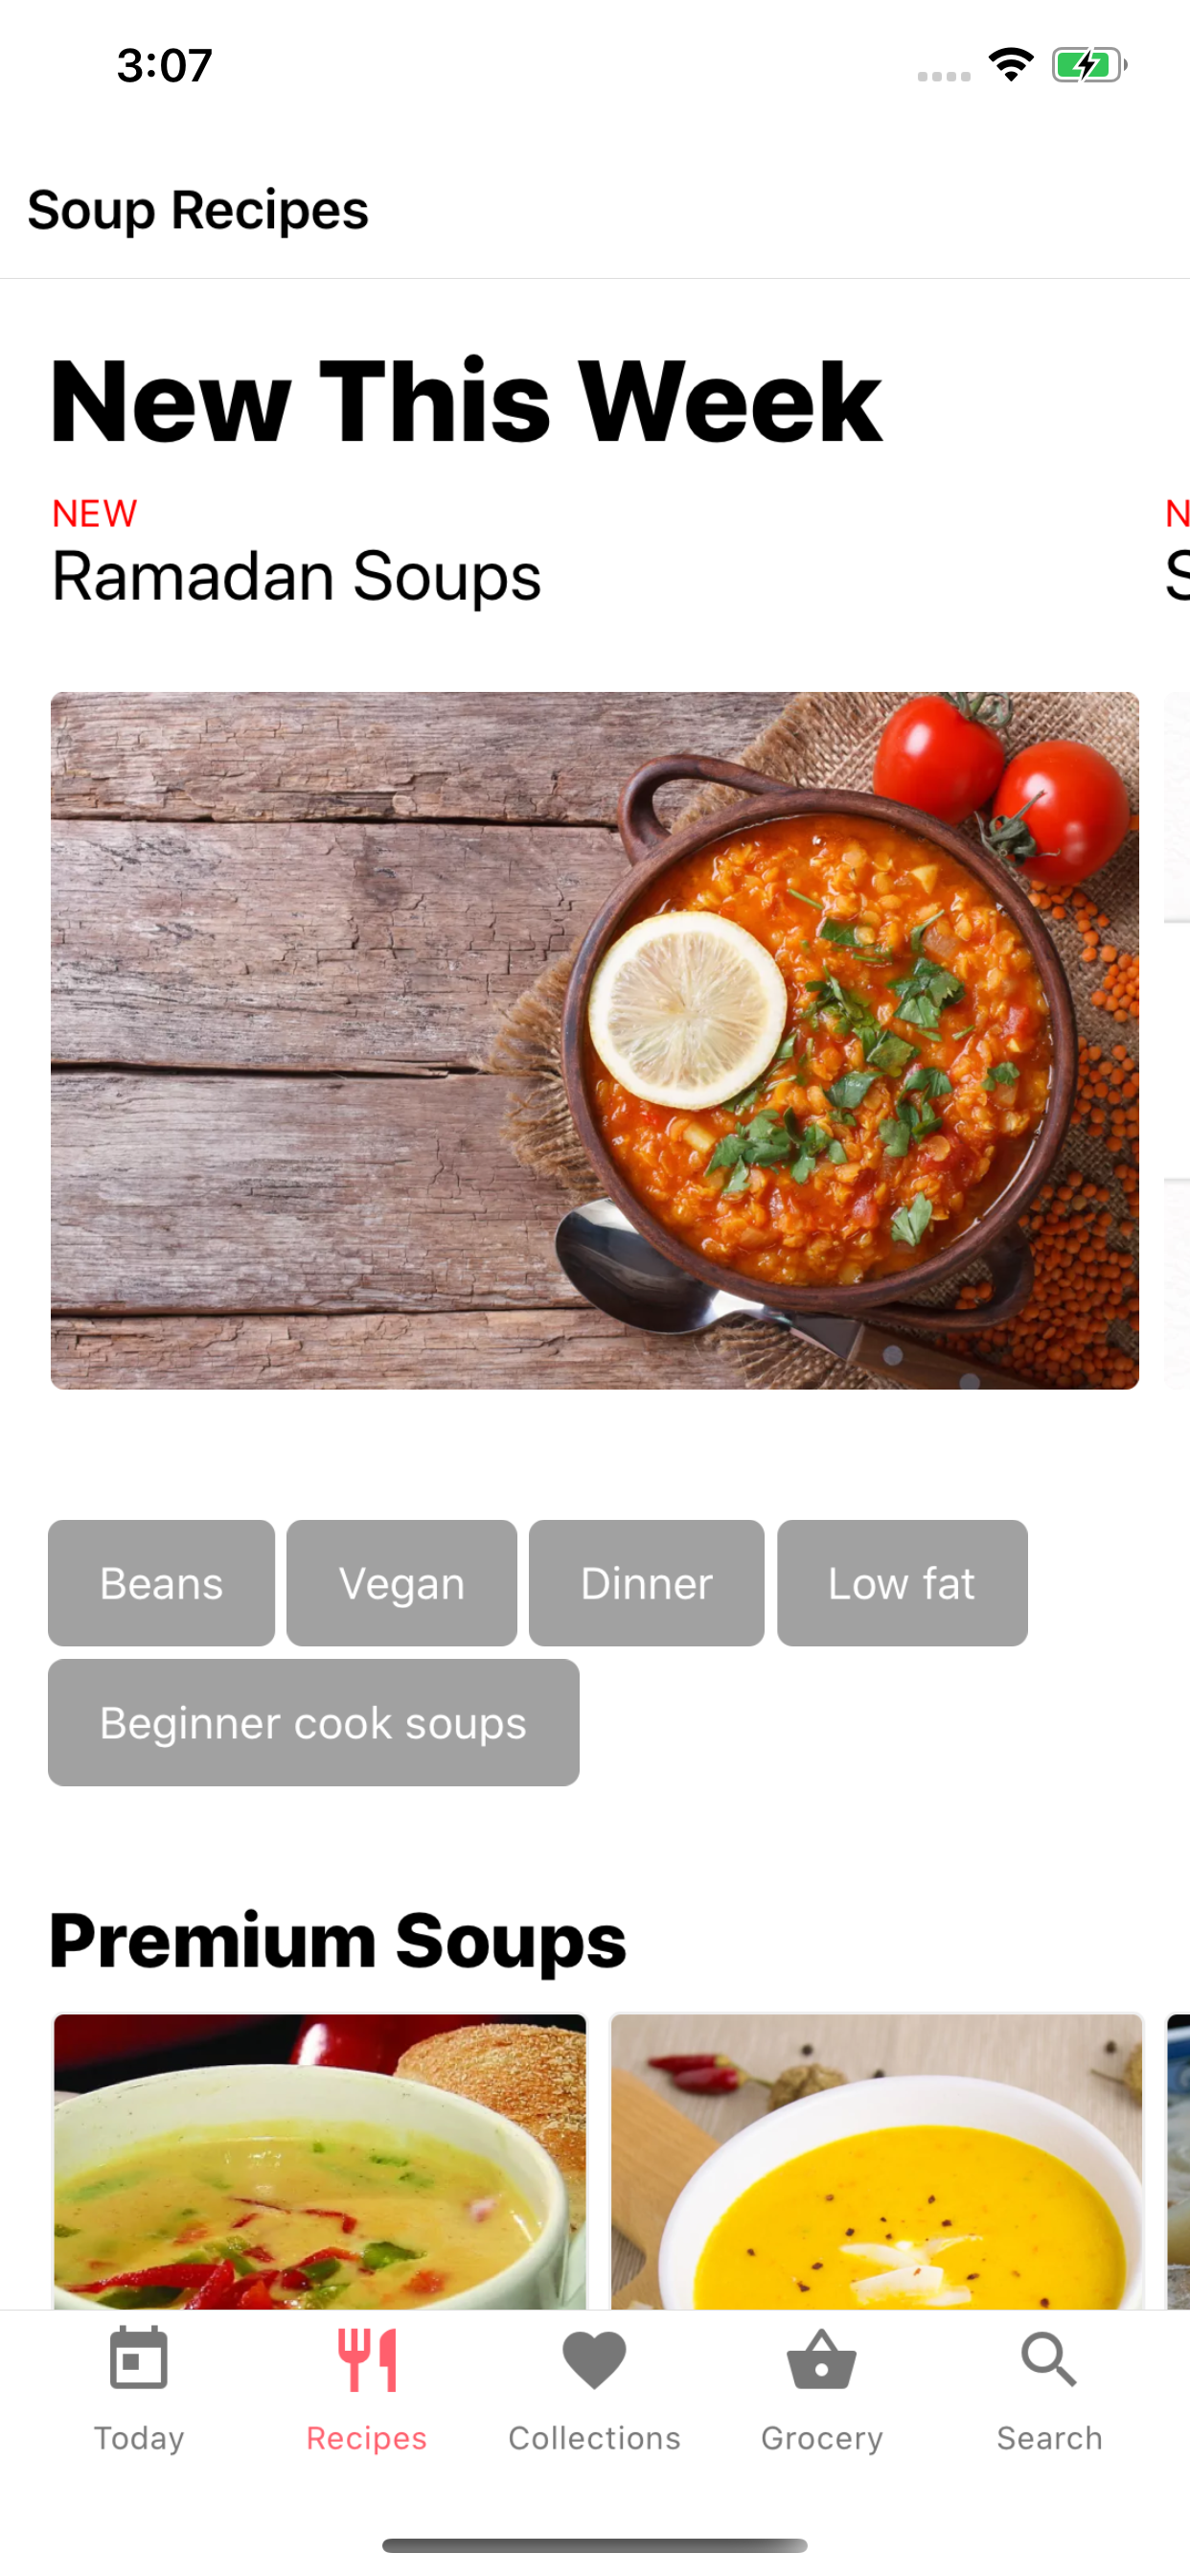View the yellow cream soup premium card
1190x2576 pixels.
tap(877, 2161)
